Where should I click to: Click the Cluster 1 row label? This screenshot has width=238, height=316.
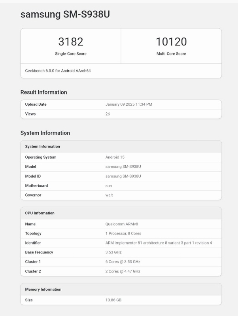[33, 261]
